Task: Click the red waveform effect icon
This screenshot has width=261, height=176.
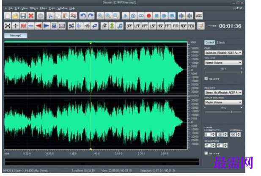Action: click(23, 26)
